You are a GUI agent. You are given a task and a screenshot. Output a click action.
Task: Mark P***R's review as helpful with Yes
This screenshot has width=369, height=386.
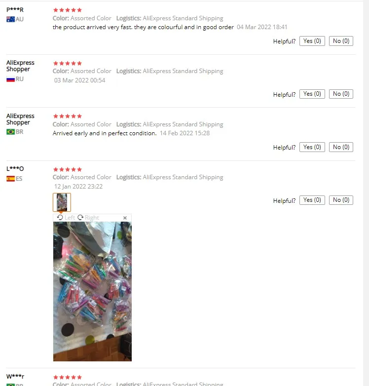[312, 41]
